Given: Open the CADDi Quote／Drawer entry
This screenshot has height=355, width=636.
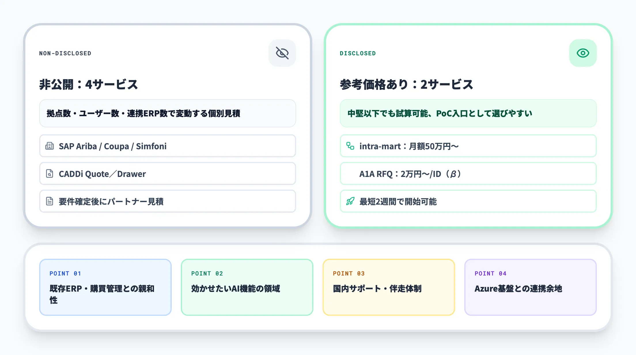Looking at the screenshot, I should tap(167, 174).
